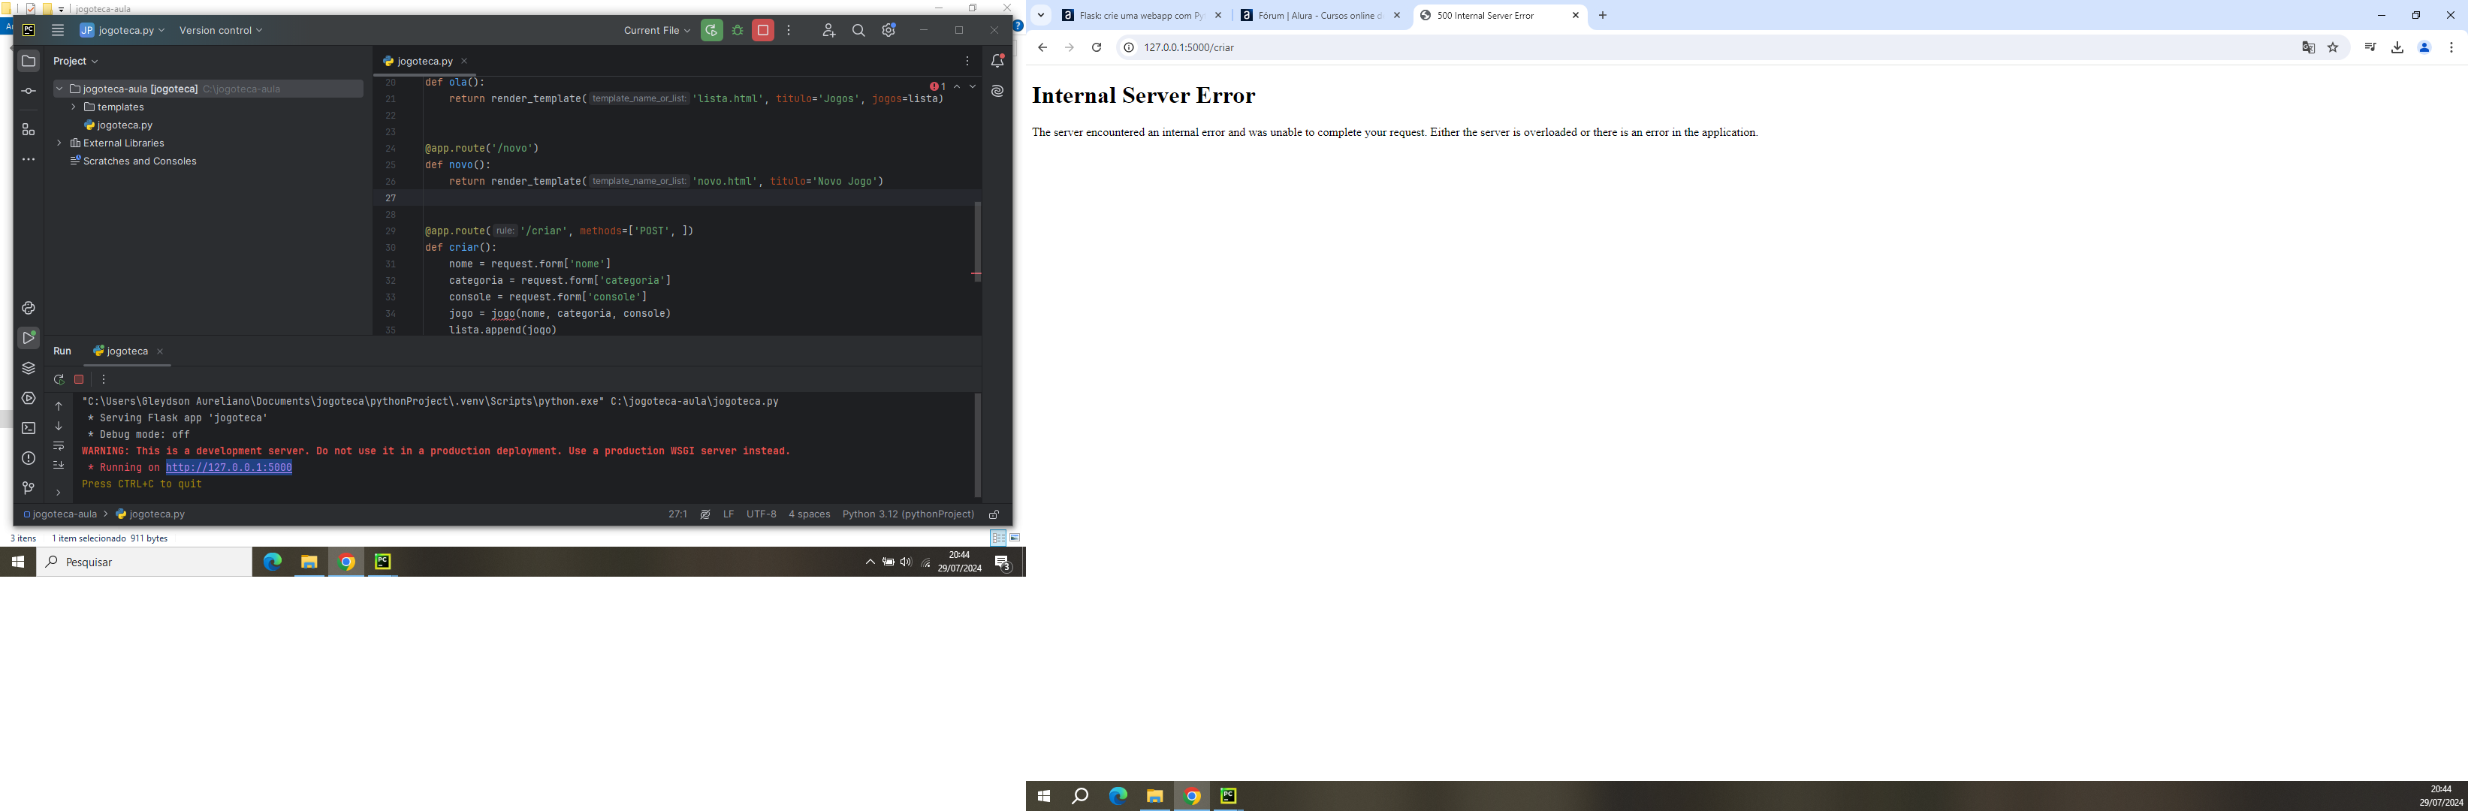Open PyCharm main hamburger menu

pyautogui.click(x=58, y=31)
